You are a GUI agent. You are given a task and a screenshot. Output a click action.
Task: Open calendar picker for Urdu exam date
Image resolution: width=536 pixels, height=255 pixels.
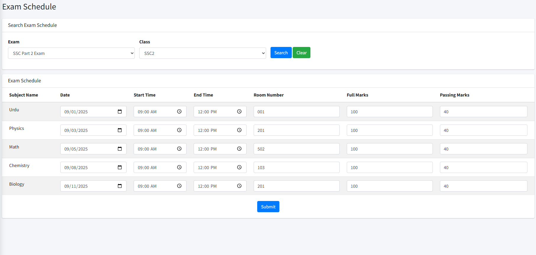(x=120, y=112)
